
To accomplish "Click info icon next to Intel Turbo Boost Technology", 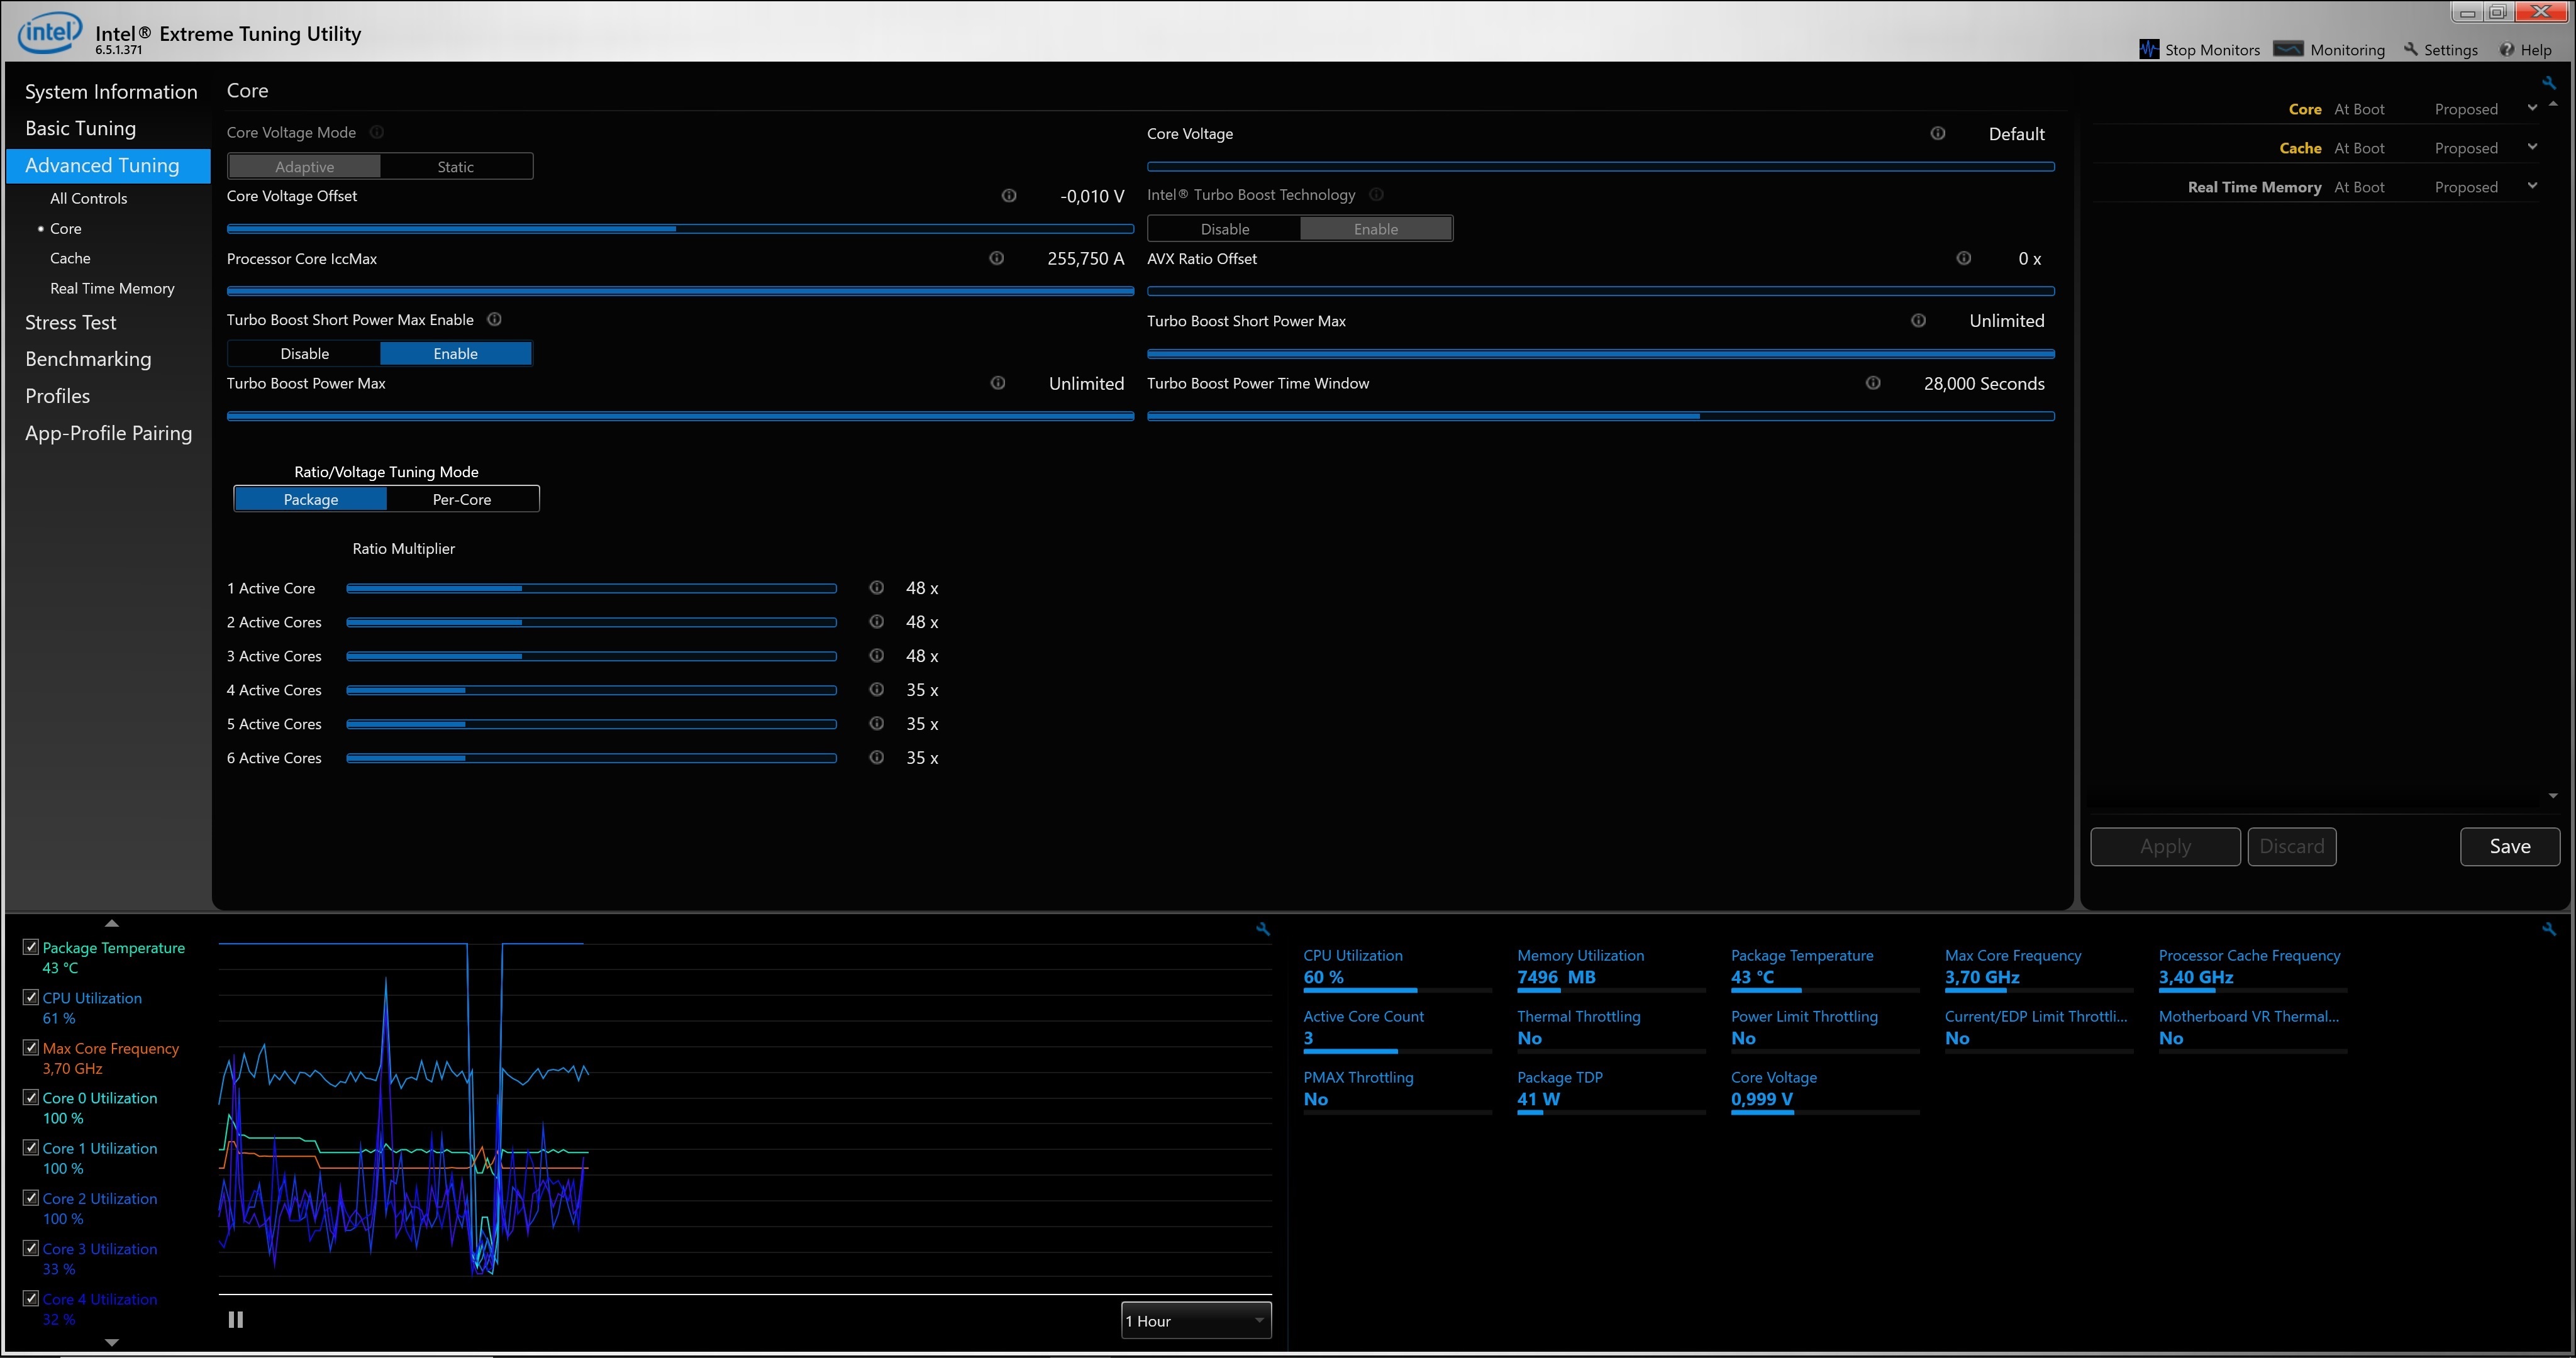I will click(x=1376, y=194).
